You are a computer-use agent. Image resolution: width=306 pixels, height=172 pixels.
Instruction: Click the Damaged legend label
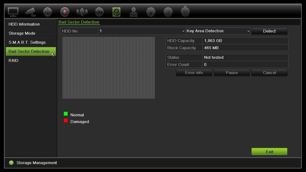(x=79, y=122)
